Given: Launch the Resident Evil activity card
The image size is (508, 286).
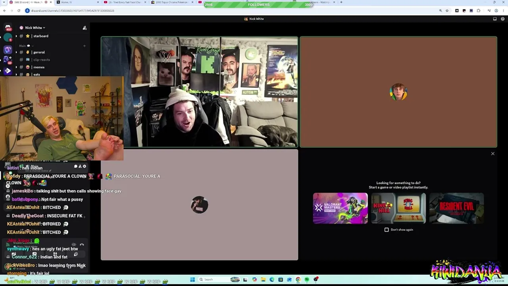Looking at the screenshot, I should (456, 208).
